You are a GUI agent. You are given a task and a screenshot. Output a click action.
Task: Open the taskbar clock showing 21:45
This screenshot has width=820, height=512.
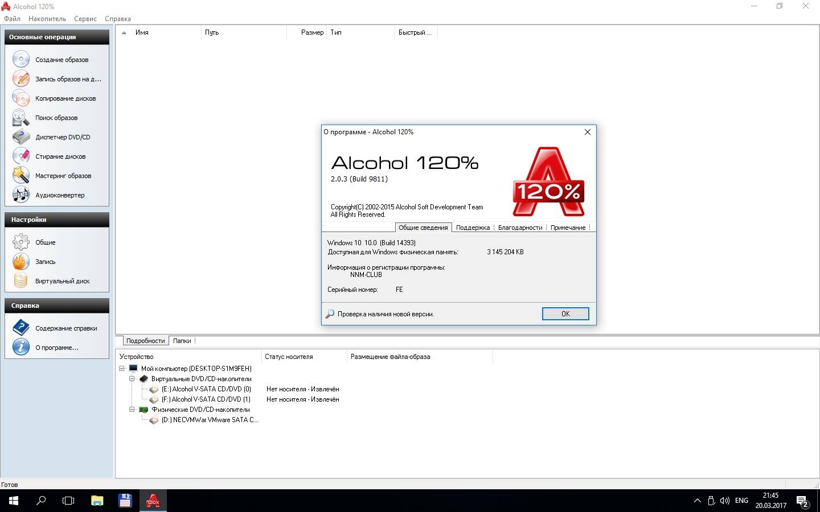771,501
